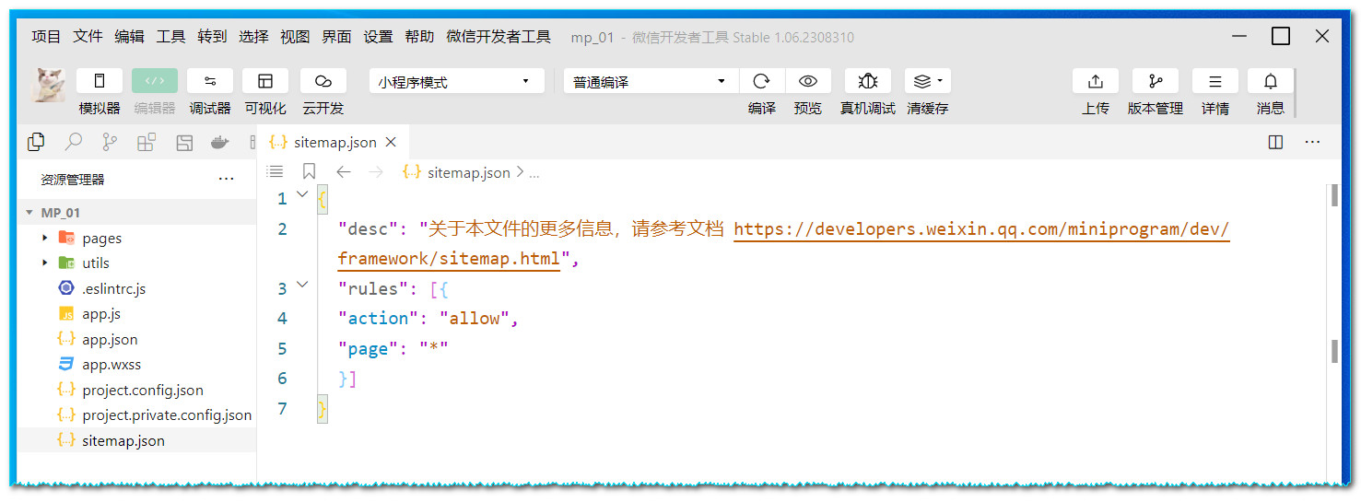1361x502 pixels.
Task: Open the 视图 menu
Action: click(295, 37)
